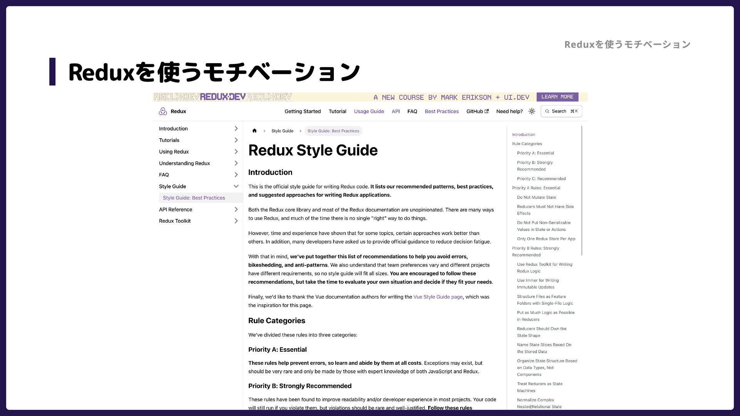Open the API navbar link
740x416 pixels.
pyautogui.click(x=395, y=111)
